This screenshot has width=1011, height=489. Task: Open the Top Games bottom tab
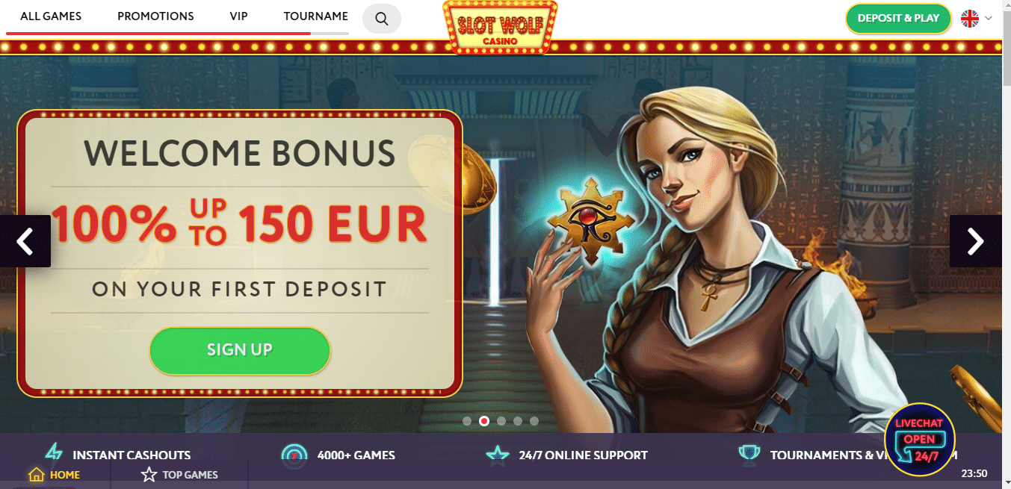point(180,475)
